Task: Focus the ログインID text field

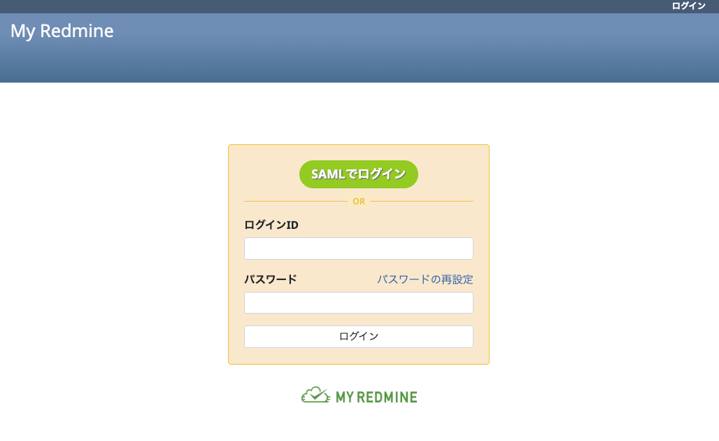Action: (x=358, y=248)
